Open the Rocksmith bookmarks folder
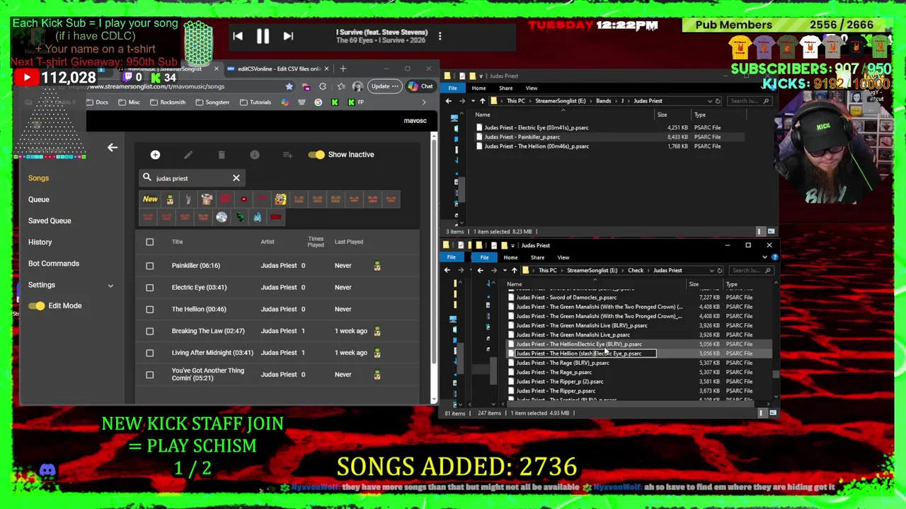Image resolution: width=906 pixels, height=509 pixels. pos(168,102)
